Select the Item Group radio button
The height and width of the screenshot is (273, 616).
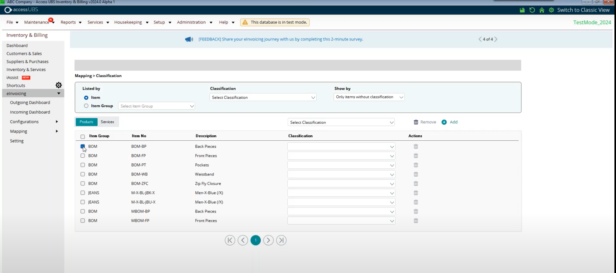86,106
